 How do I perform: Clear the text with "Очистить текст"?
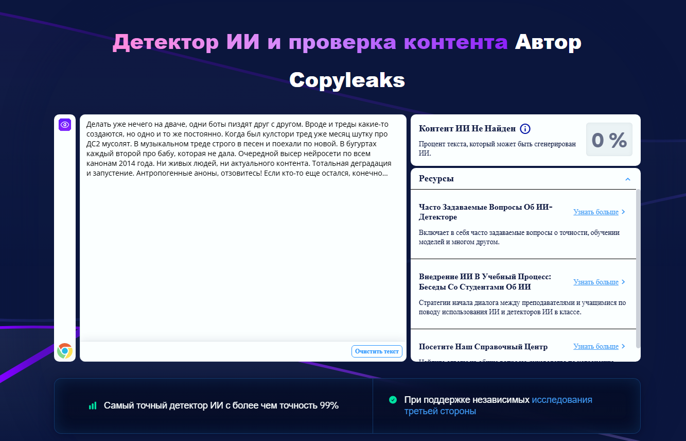click(377, 351)
